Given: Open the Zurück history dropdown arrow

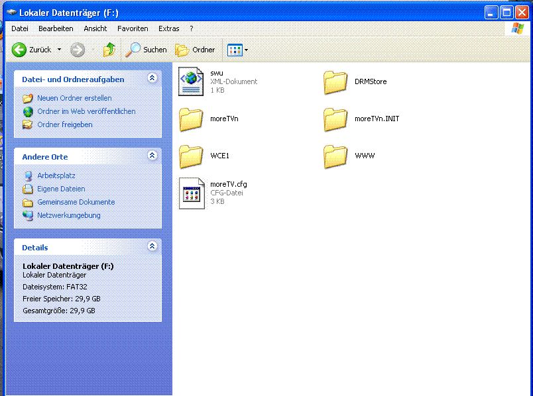Looking at the screenshot, I should click(x=59, y=50).
